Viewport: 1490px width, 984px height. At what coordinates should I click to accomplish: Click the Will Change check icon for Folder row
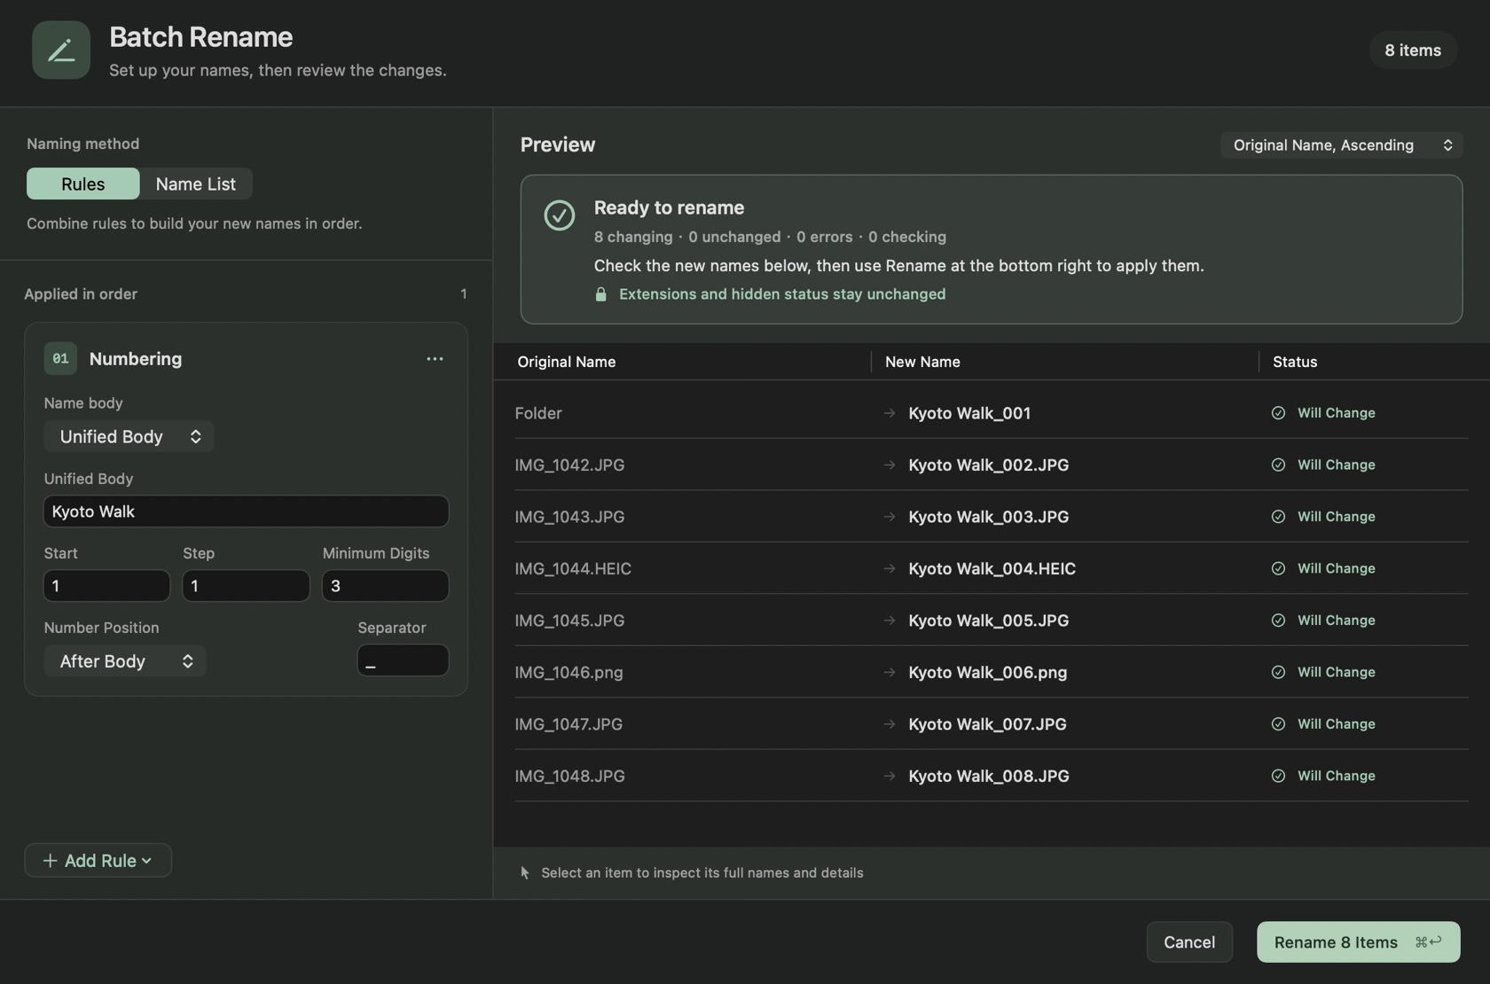point(1278,413)
